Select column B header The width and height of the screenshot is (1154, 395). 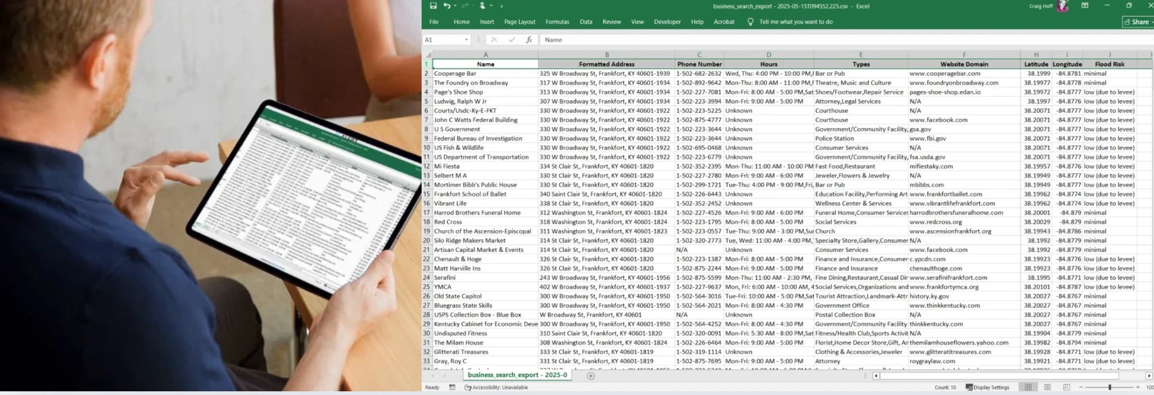pos(606,54)
